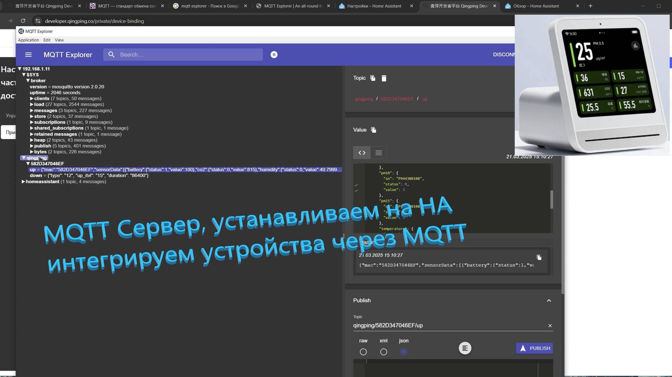Select raw payload format
This screenshot has width=672, height=377.
pos(363,352)
